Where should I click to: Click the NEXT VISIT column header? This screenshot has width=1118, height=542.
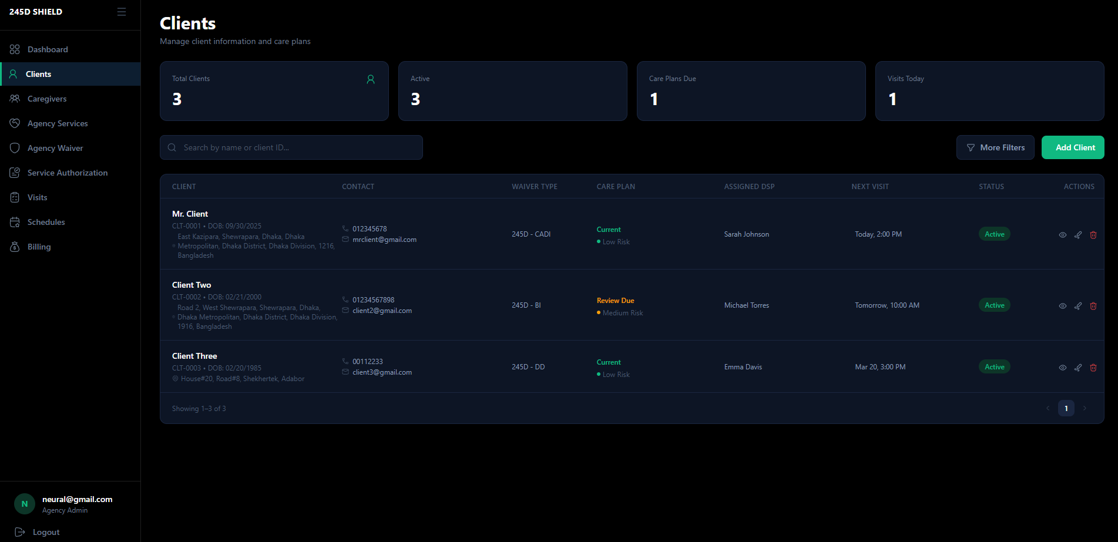870,187
